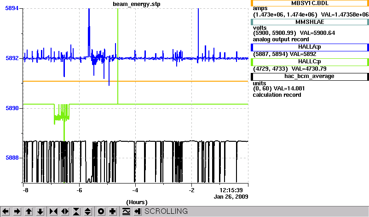Click the 5888 y-axis label
Screen dimensions: 369x217
click(x=12, y=158)
